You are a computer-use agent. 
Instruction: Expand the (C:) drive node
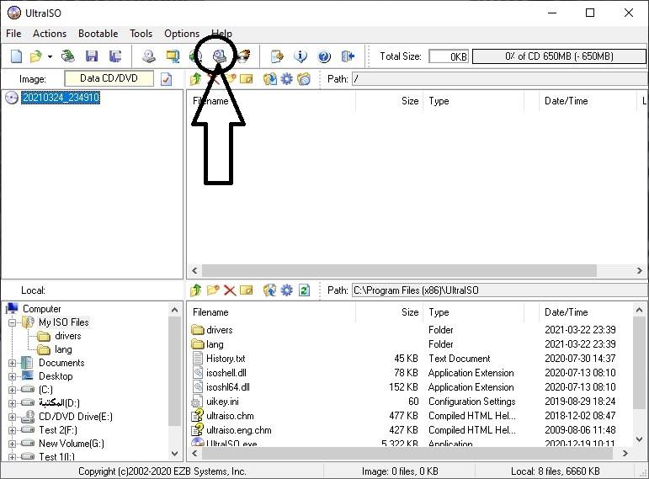13,390
